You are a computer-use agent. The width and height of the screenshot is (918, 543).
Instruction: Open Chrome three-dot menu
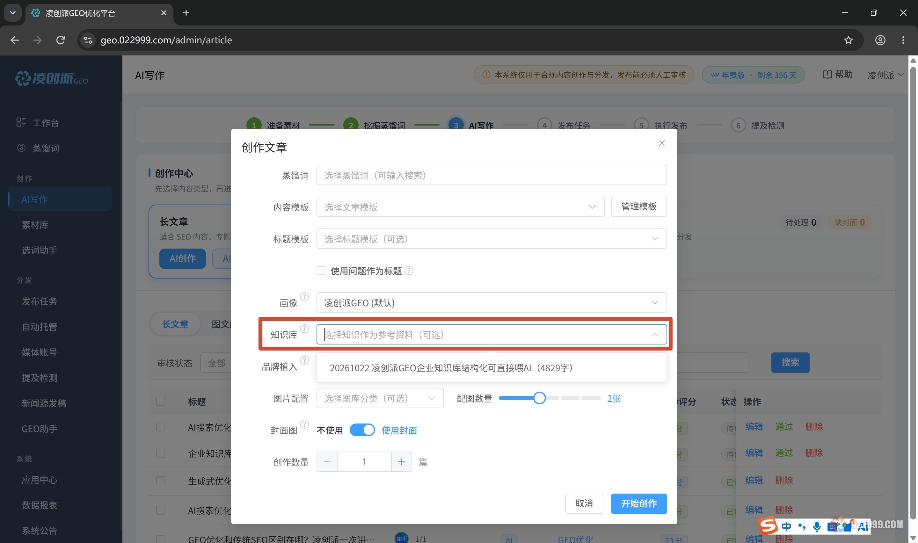tap(903, 40)
